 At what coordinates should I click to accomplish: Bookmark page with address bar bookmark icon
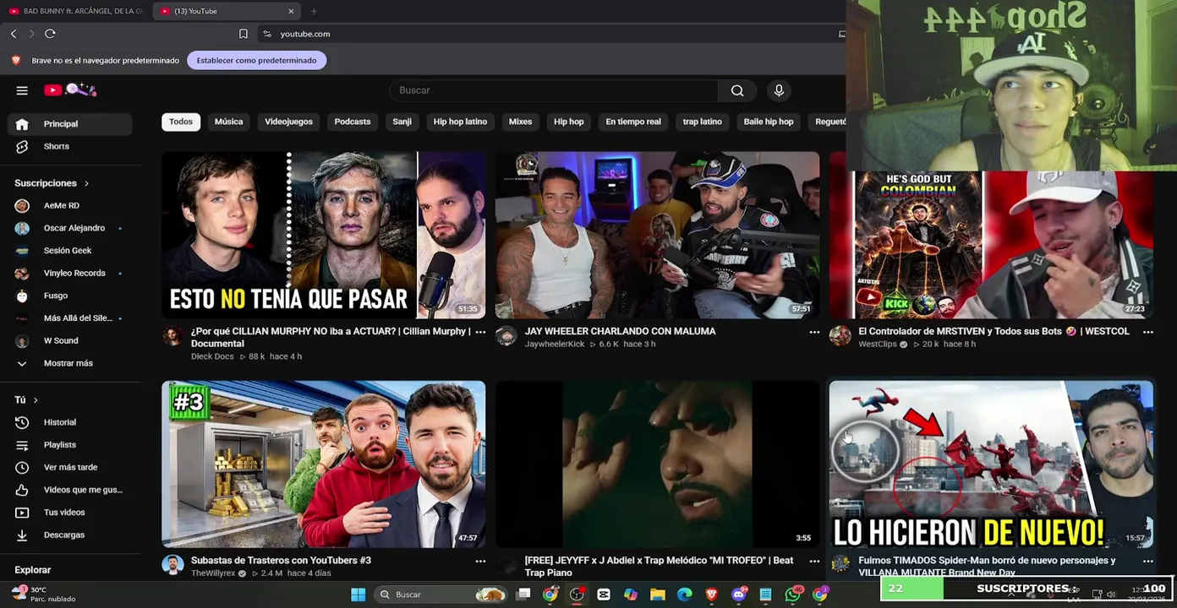(244, 34)
